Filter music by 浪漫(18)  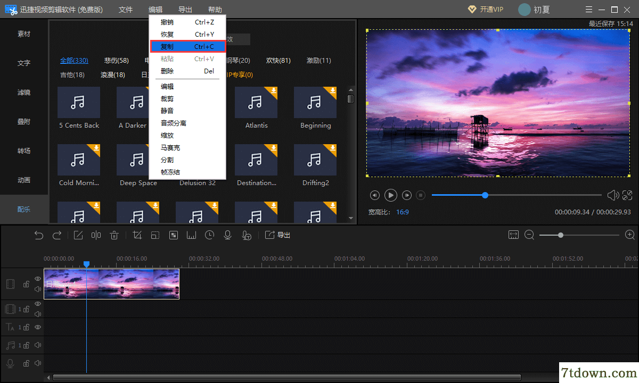pos(113,75)
